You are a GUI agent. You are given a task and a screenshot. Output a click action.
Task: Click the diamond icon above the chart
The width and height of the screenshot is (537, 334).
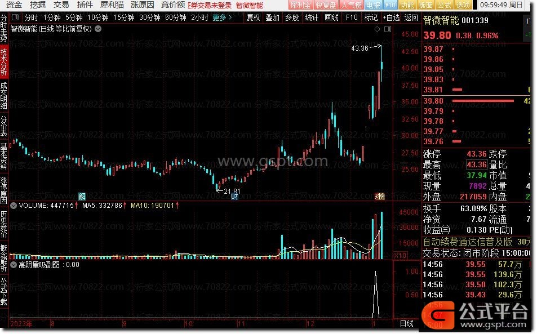point(377,29)
